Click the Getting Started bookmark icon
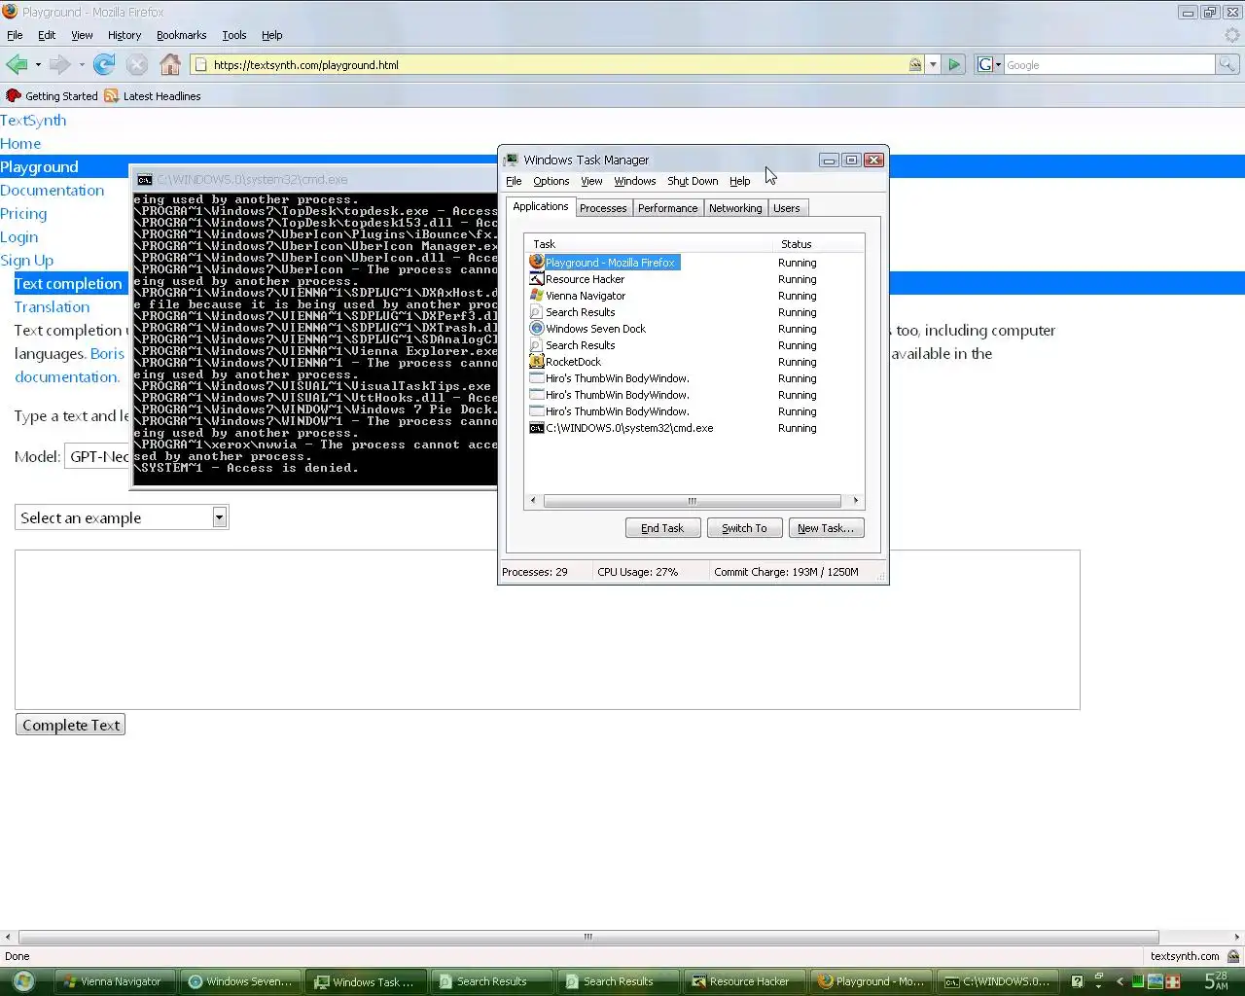This screenshot has width=1245, height=996. 14,96
